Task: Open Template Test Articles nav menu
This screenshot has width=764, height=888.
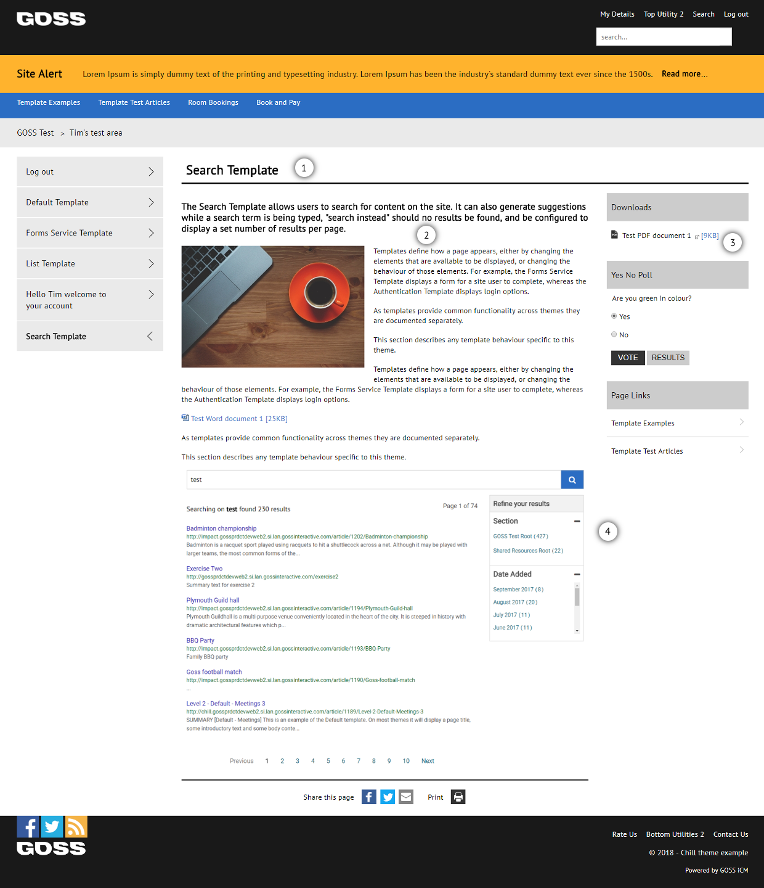Action: pyautogui.click(x=134, y=102)
